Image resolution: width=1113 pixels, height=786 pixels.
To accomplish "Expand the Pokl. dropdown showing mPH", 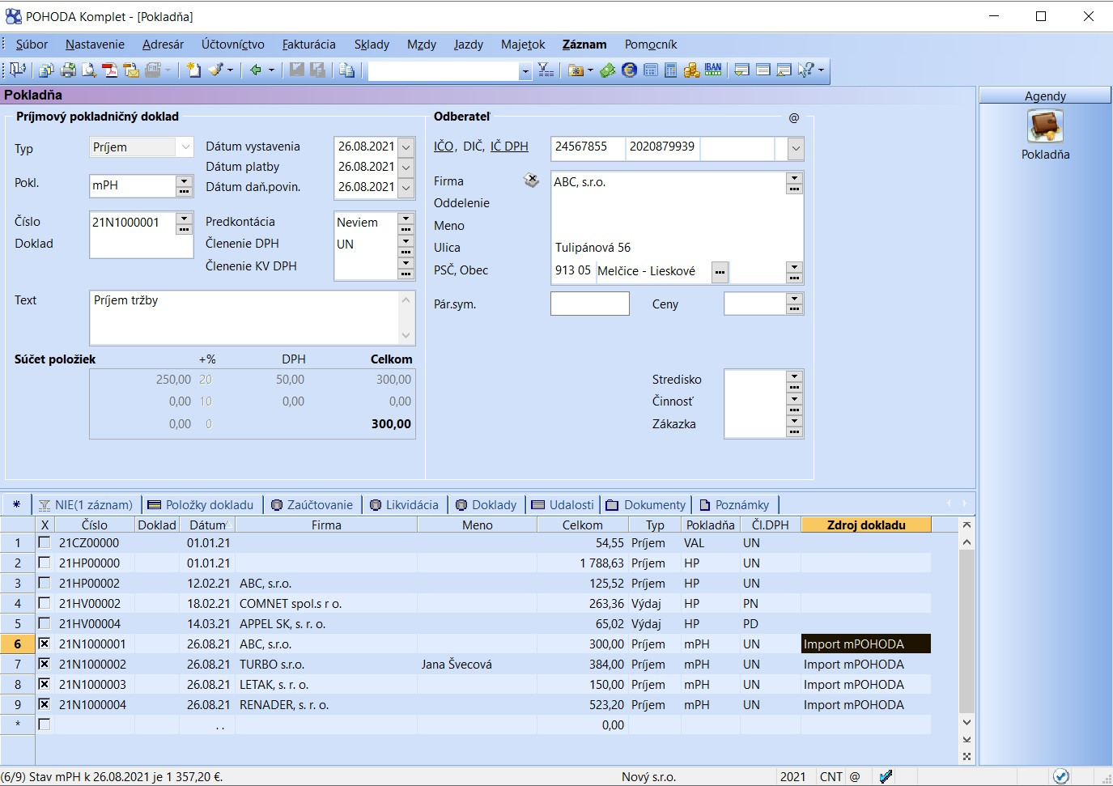I will point(185,181).
